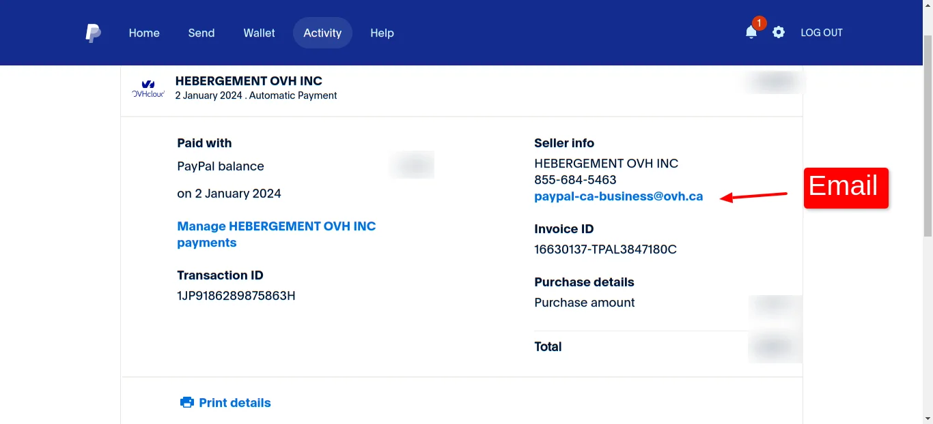This screenshot has height=424, width=933.
Task: Go to the Home tab
Action: pos(144,33)
